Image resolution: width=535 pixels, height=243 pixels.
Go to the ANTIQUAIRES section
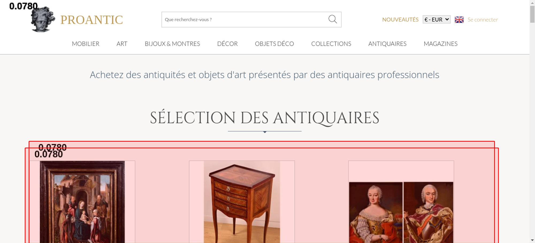[387, 44]
